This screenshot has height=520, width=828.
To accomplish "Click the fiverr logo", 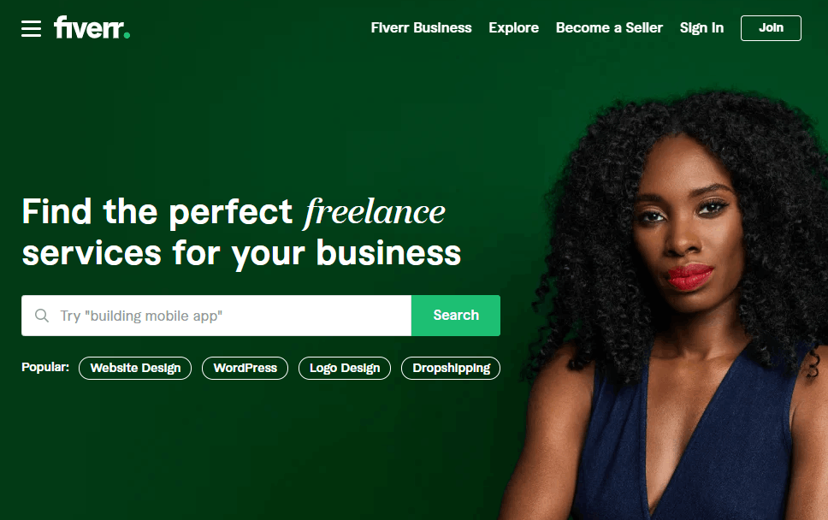I will coord(92,27).
